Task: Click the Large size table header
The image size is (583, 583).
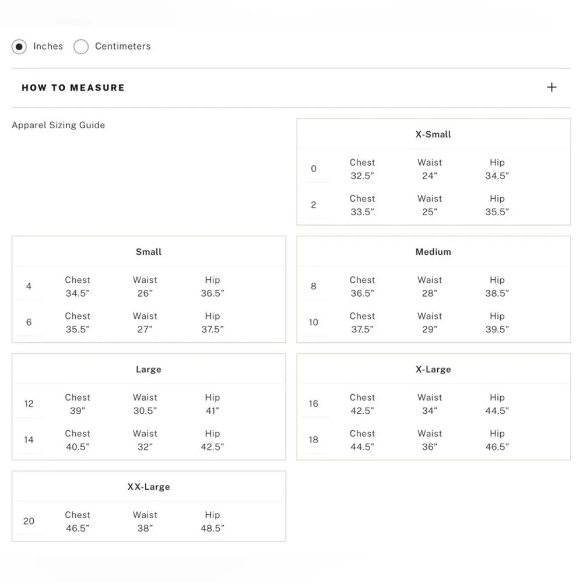Action: [x=149, y=370]
